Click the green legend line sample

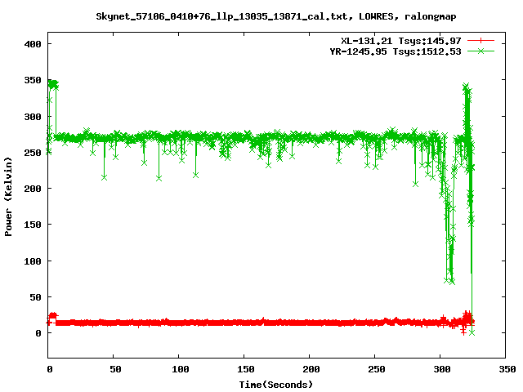pos(481,51)
